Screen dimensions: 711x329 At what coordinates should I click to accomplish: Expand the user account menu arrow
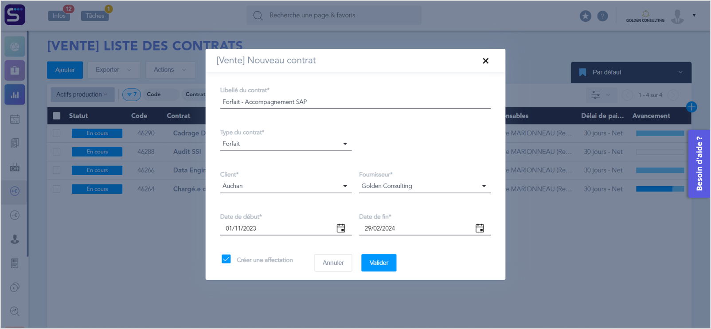pyautogui.click(x=694, y=16)
